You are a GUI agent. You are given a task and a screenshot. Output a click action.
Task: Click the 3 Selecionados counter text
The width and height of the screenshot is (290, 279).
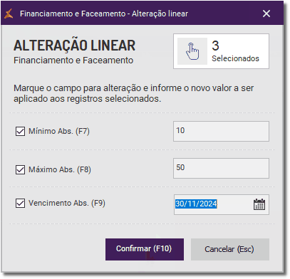[x=235, y=51]
